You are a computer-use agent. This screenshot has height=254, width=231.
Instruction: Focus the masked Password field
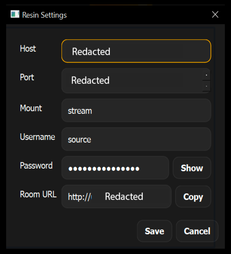pyautogui.click(x=115, y=168)
